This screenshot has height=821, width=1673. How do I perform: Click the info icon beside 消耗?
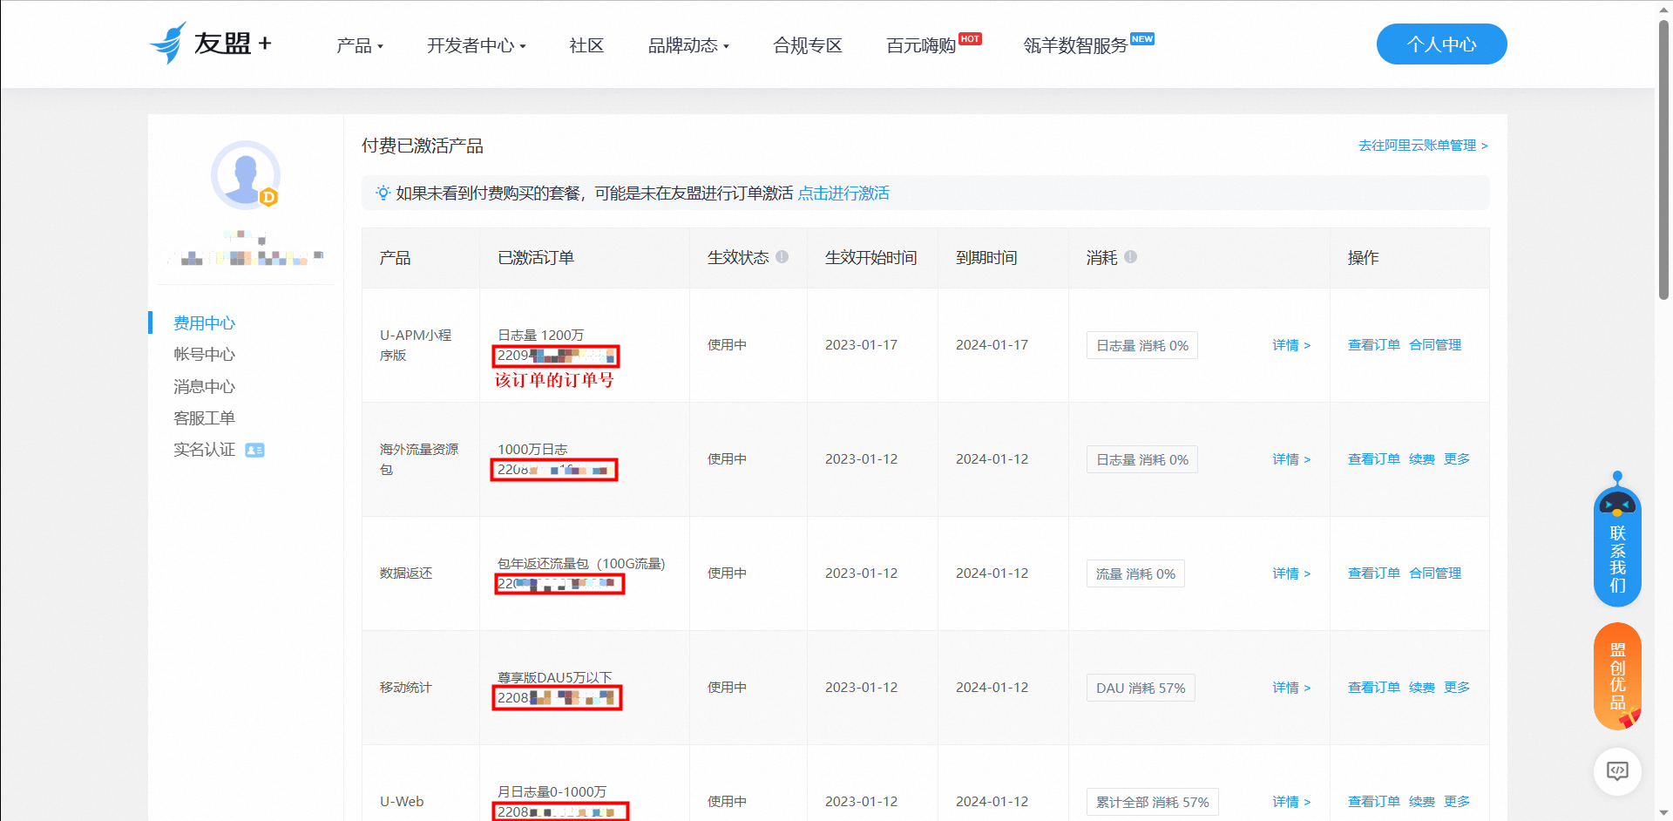(x=1130, y=257)
